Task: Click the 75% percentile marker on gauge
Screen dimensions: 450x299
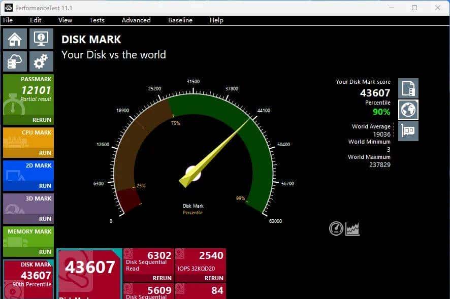Action: click(x=175, y=123)
